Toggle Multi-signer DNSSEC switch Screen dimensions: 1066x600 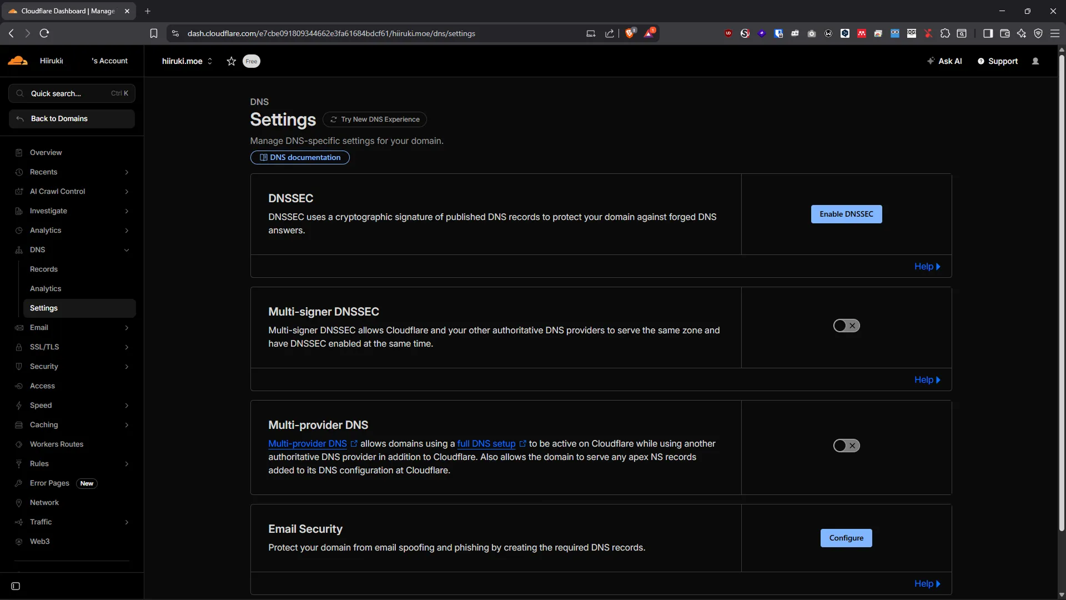click(x=846, y=326)
